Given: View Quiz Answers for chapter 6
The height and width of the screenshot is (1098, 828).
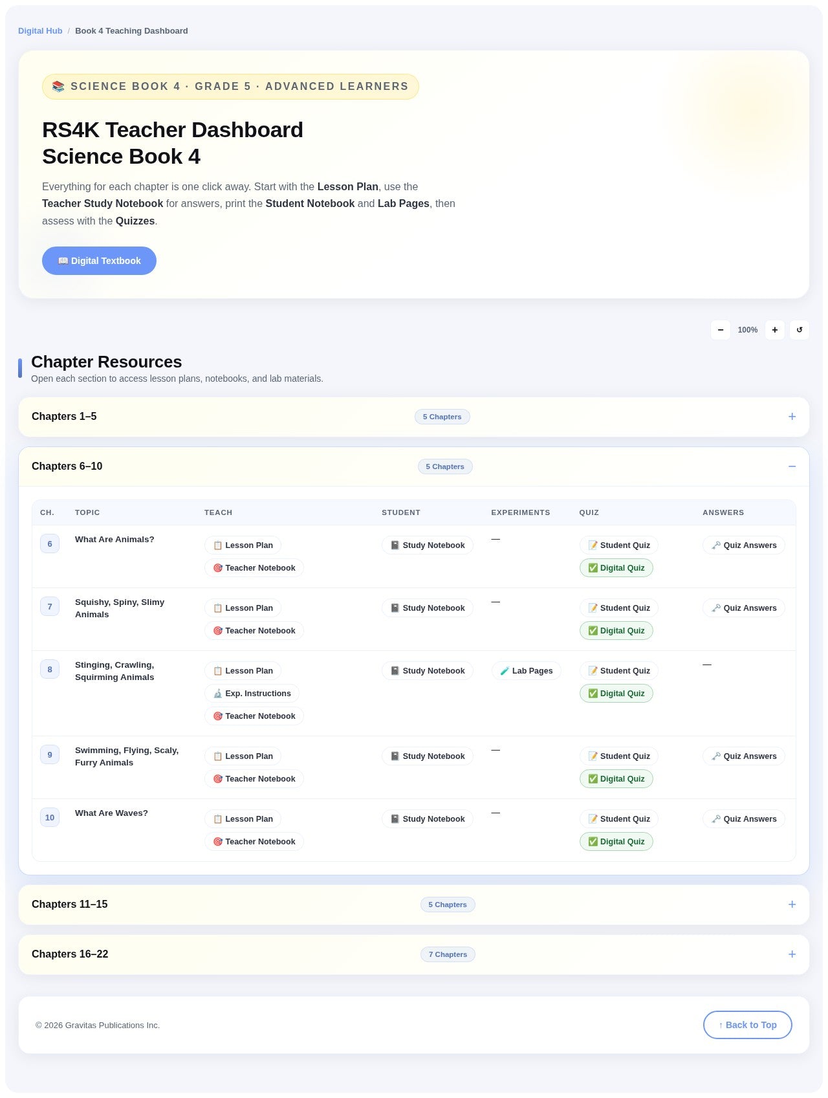Looking at the screenshot, I should tap(744, 545).
